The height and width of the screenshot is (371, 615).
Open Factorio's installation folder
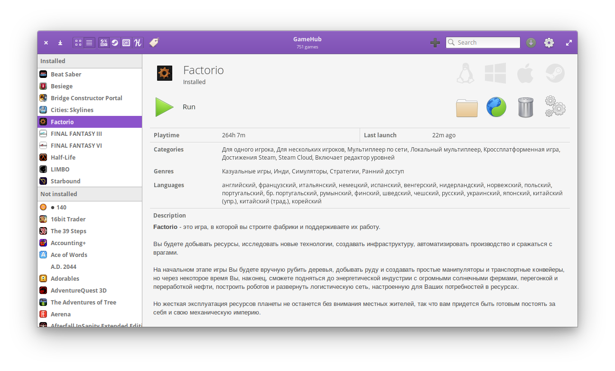coord(466,107)
